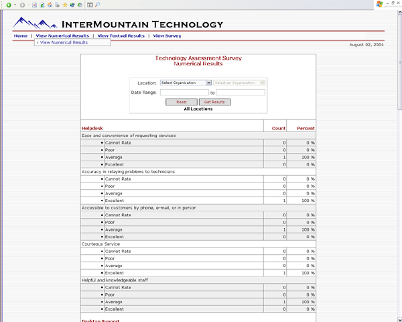Click 'Ease and convenience of requesting services'
Viewport: 402px width, 322px height.
(129, 136)
